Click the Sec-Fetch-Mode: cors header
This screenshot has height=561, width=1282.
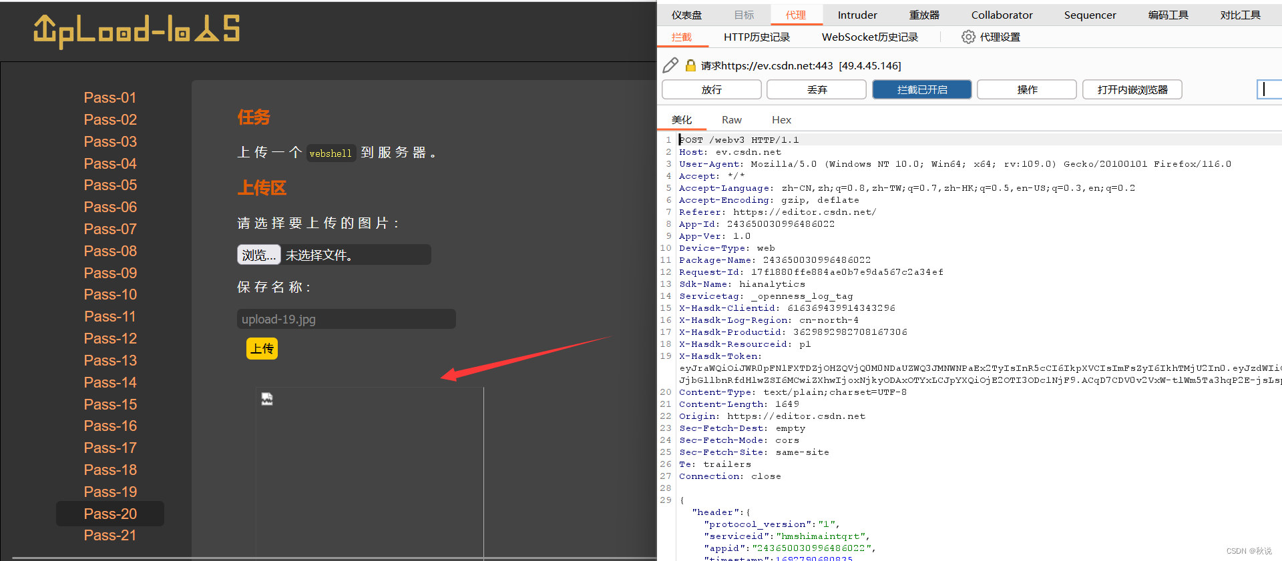pos(738,440)
